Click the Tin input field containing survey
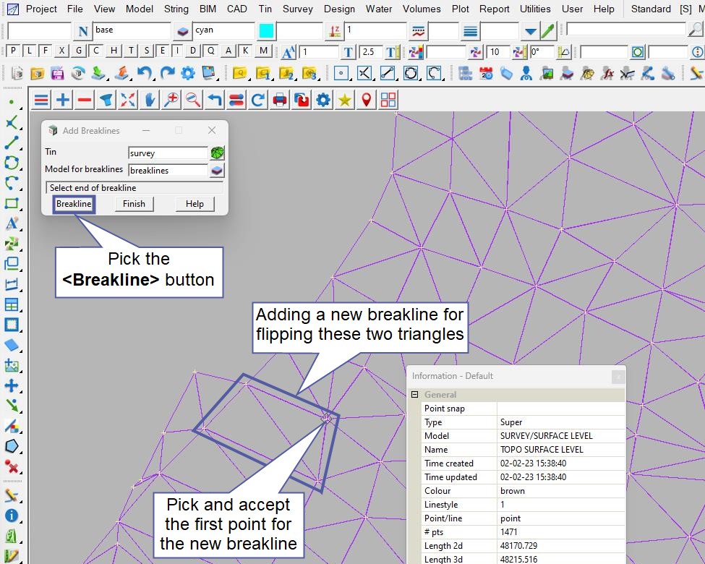Image resolution: width=705 pixels, height=564 pixels. [x=168, y=153]
